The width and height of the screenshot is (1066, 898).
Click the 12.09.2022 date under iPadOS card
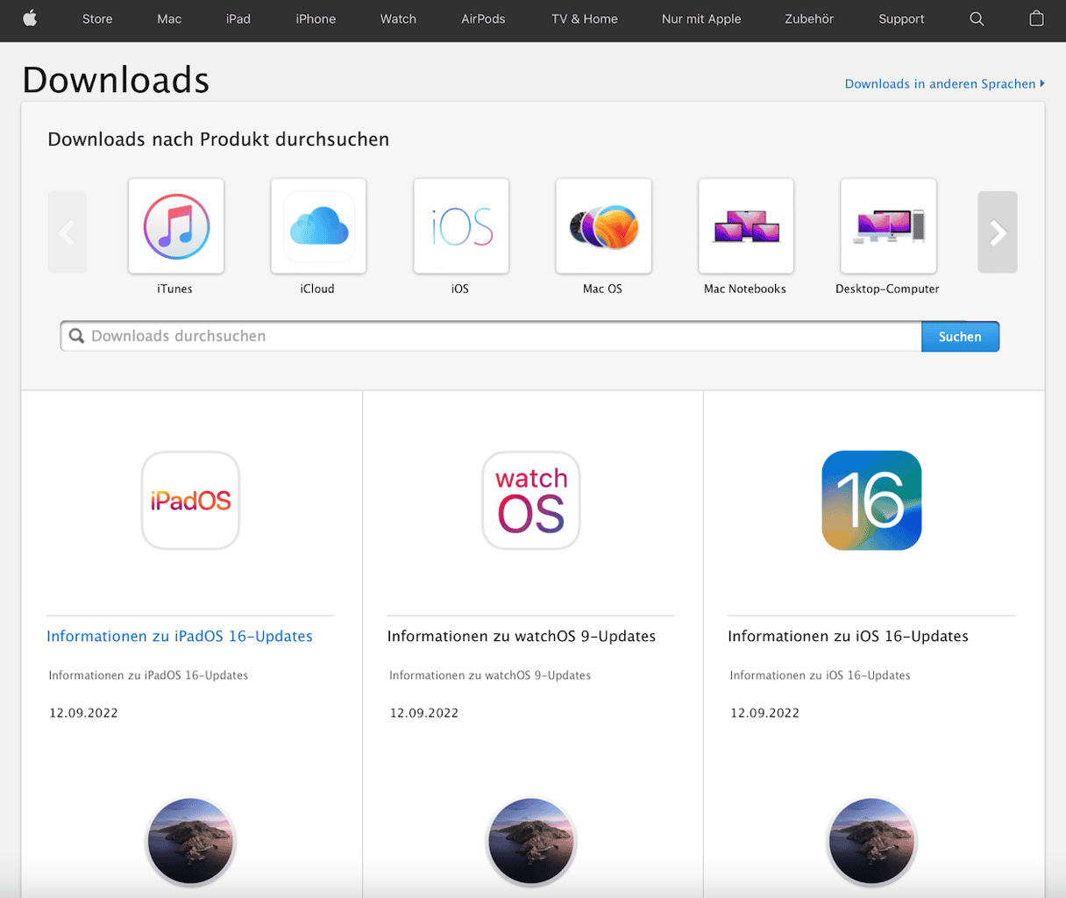(83, 713)
